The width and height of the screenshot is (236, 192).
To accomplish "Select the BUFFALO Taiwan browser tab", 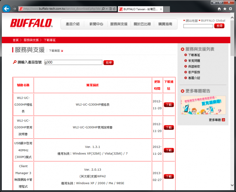I will 140,9.
